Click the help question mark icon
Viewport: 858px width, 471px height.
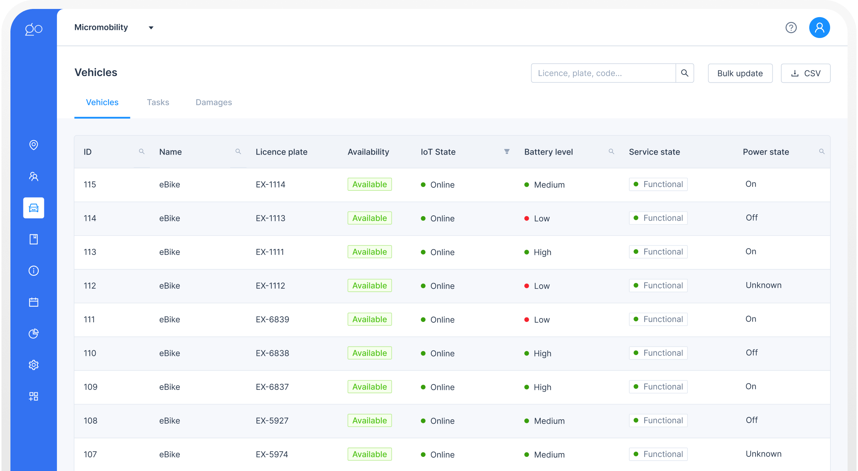coord(791,28)
